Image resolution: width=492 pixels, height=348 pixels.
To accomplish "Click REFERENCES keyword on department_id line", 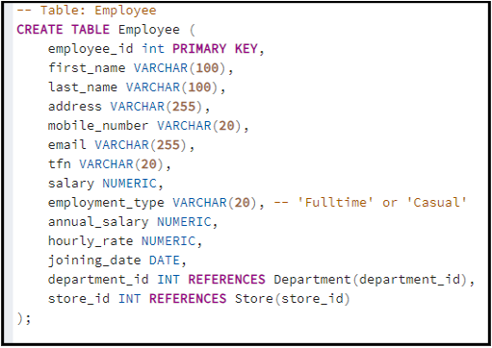I will pos(226,280).
